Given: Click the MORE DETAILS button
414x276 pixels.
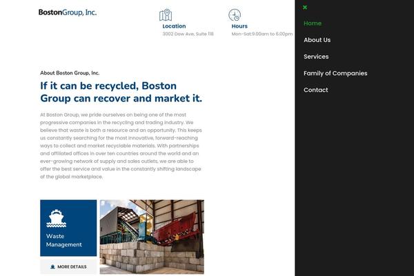Looking at the screenshot, I should [x=68, y=267].
